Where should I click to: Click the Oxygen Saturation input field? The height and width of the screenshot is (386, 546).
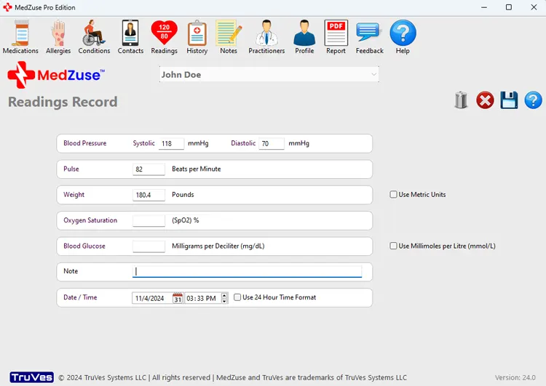[149, 220]
